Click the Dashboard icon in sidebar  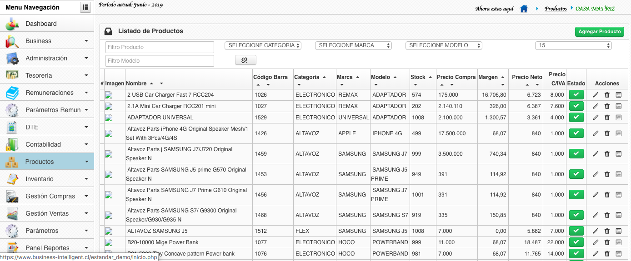click(x=12, y=24)
